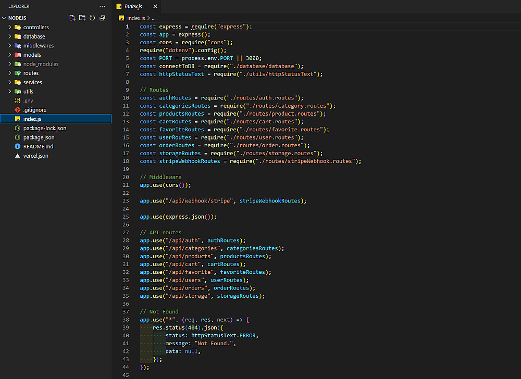
Task: Collapse all folders in Explorer
Action: (x=102, y=18)
